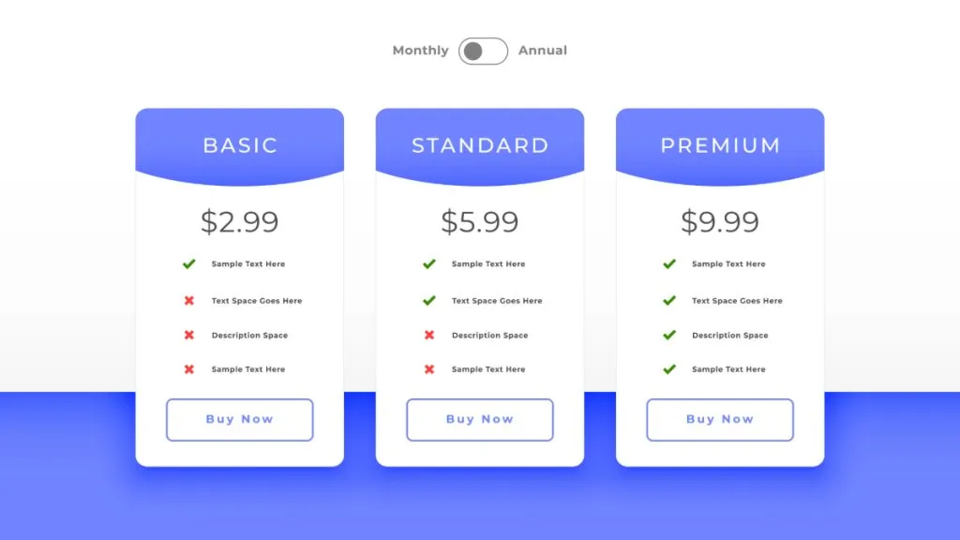Image resolution: width=960 pixels, height=540 pixels.
Task: Click Premium plan's last green checkmark
Action: [669, 369]
